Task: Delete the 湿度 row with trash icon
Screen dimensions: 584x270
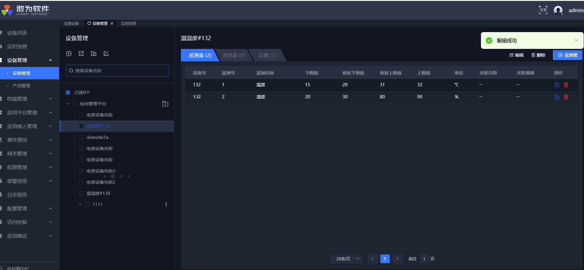Action: [x=566, y=97]
